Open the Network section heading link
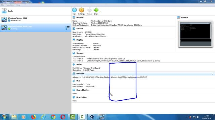The width and height of the screenshot is (215, 120). (x=80, y=74)
